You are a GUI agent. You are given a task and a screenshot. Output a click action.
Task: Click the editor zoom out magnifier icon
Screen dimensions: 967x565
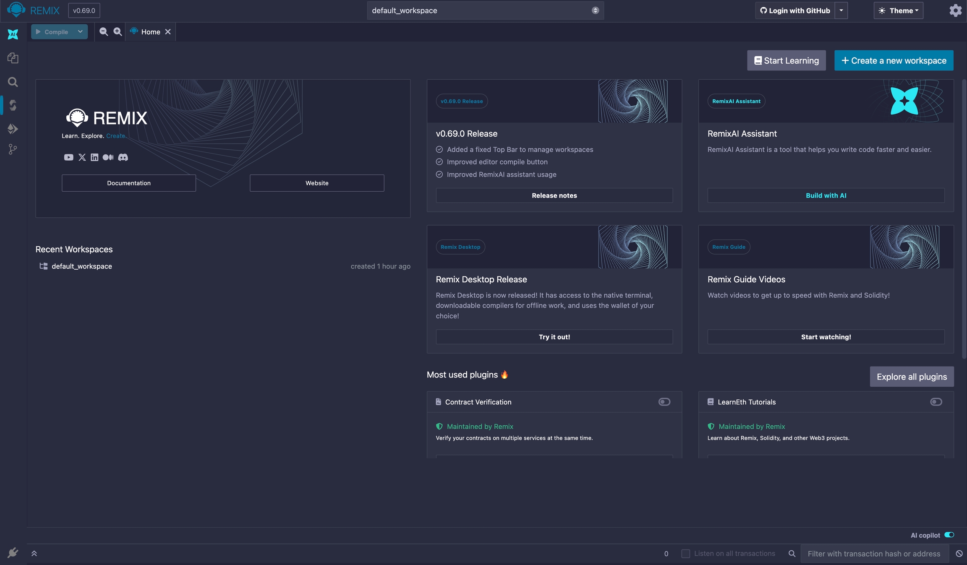(x=103, y=31)
